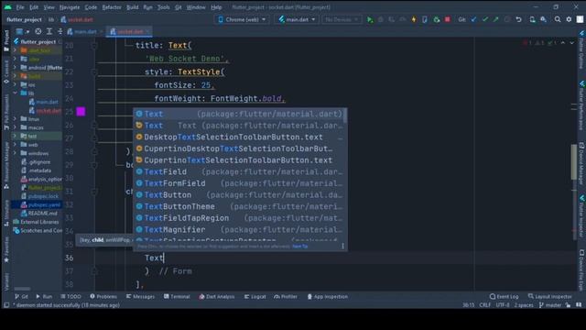Screen dimensions: 586x330
Task: Open the Layout Inspector
Action: point(549,296)
